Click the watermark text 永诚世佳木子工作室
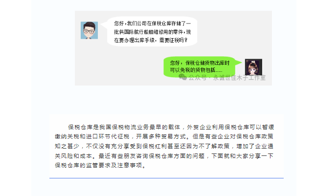 (x=239, y=78)
